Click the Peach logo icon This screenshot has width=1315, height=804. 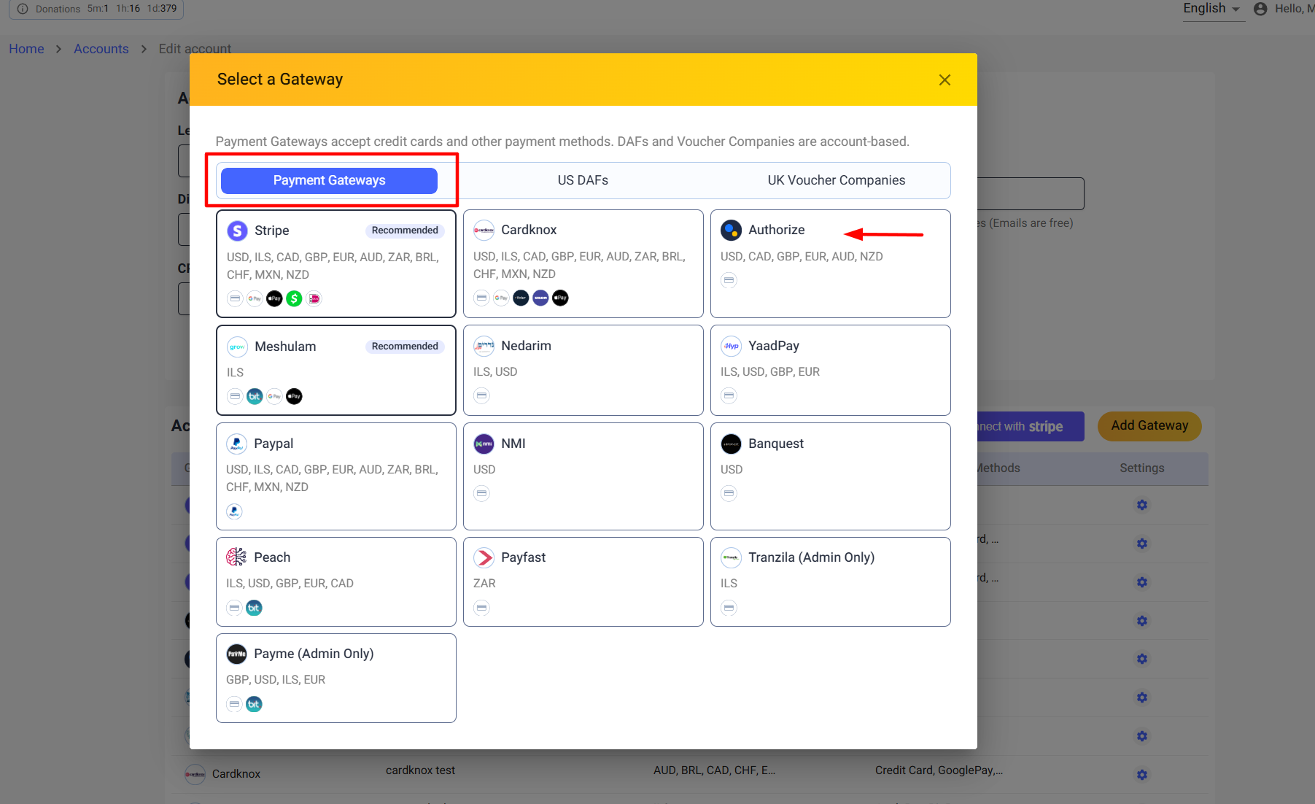pos(236,557)
